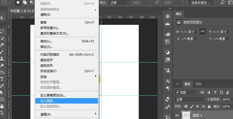Toggle filter for pixel layers
The height and width of the screenshot is (119, 233).
coord(202,92)
